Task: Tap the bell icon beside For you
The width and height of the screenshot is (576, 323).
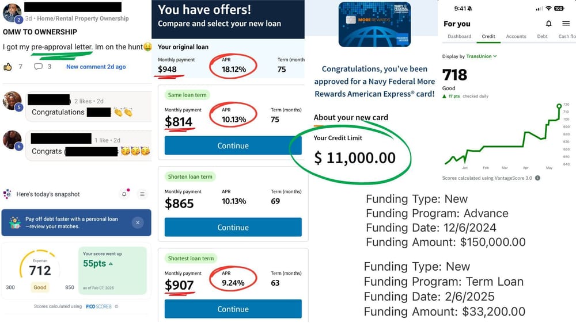Action: pyautogui.click(x=548, y=24)
